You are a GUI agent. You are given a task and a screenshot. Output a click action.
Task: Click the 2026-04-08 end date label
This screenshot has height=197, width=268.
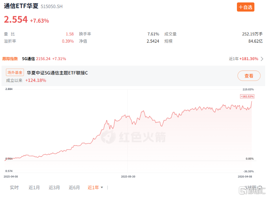click(245, 176)
